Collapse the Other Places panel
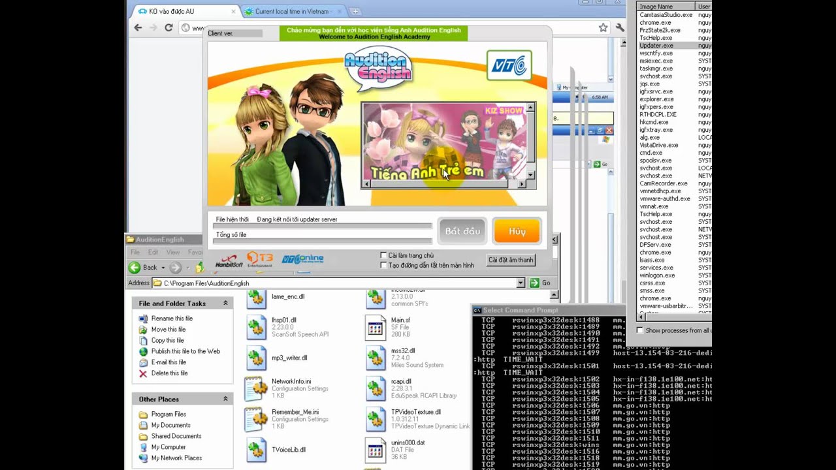836x470 pixels. [x=225, y=399]
